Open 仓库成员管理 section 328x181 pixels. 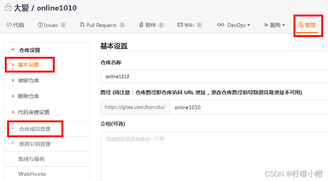(35, 129)
